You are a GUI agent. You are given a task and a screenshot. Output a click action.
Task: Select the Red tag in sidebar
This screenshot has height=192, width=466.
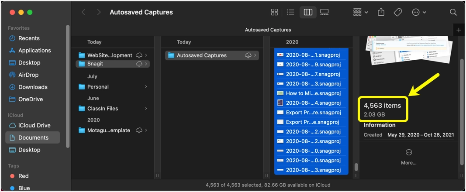click(x=24, y=176)
